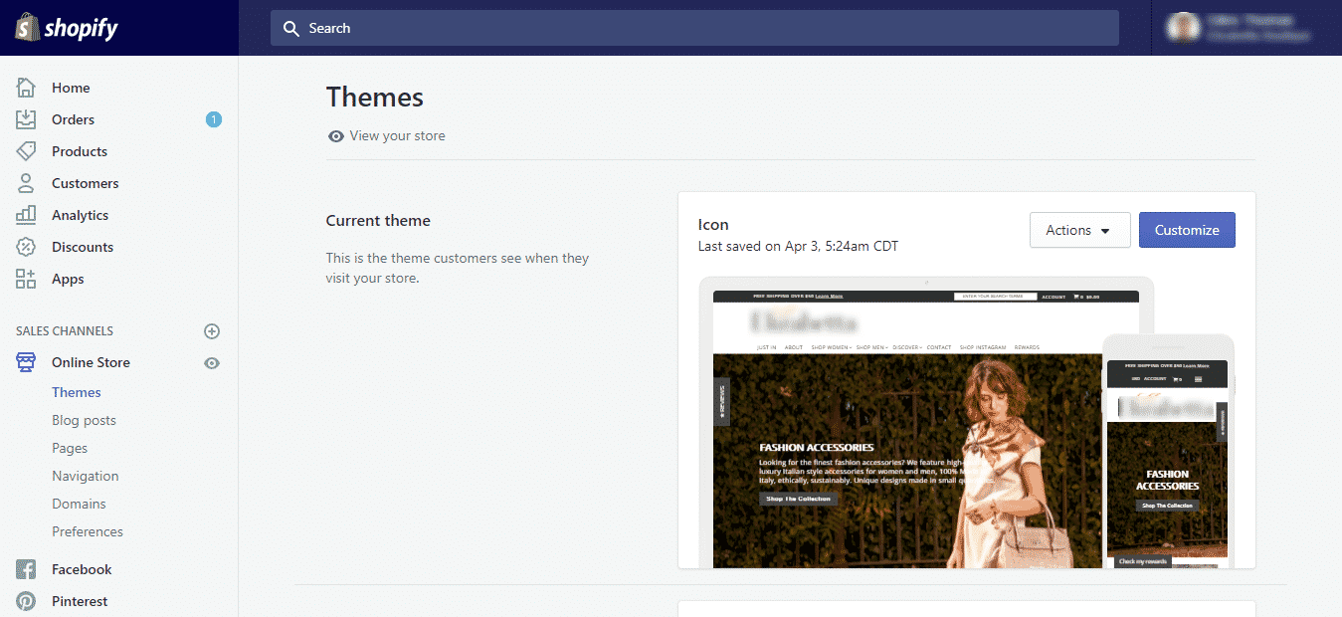Open the Apps grid icon

tap(26, 279)
